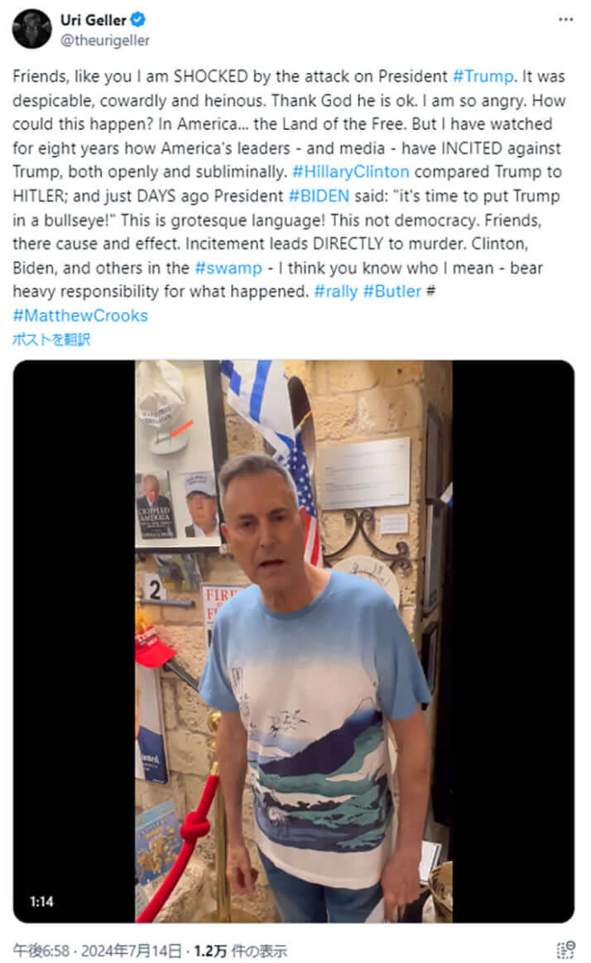Open the #HillaryClinton hashtag link
Screen dimensions: 591x963
pos(350,171)
